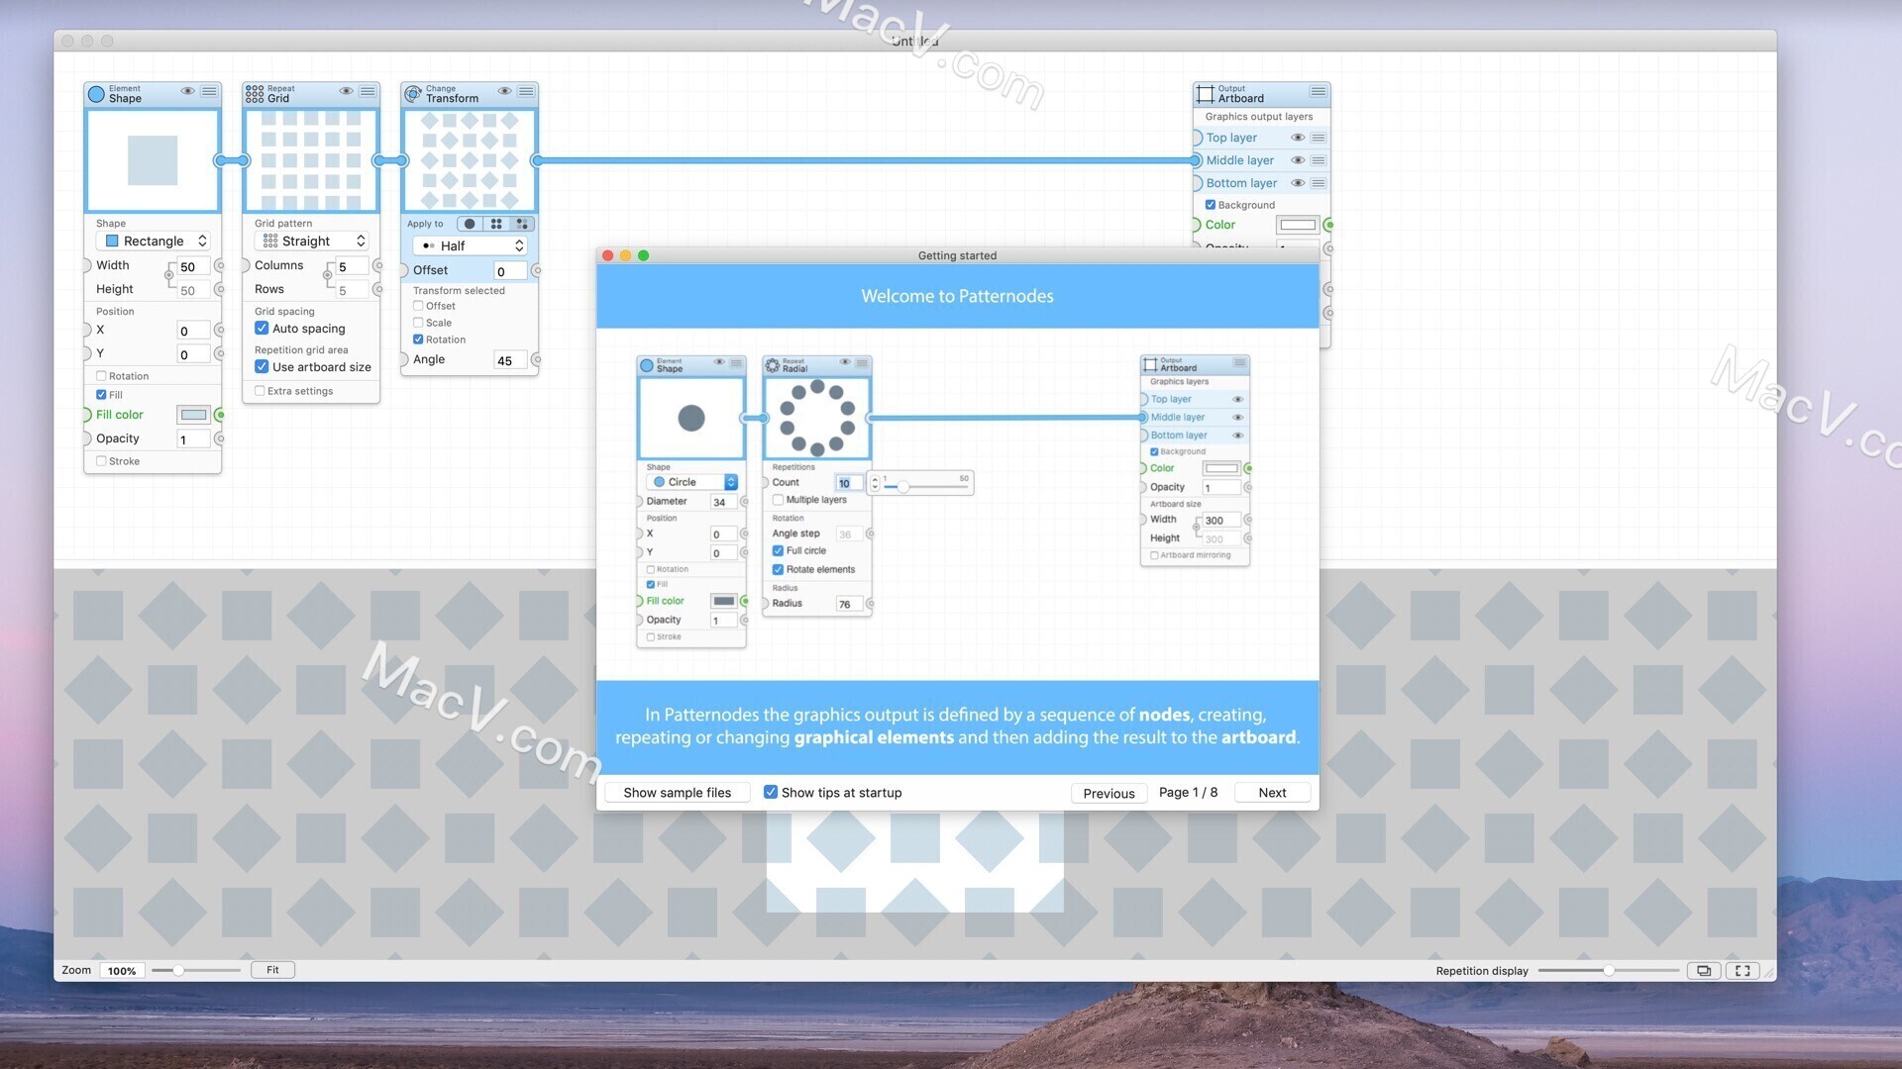Click the Fill color swatch
1902x1069 pixels.
(193, 415)
